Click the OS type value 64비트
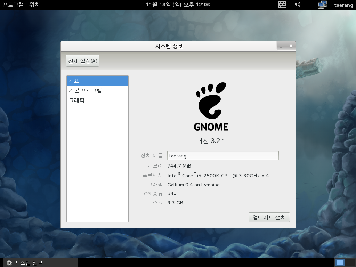356x267 pixels. coord(176,193)
